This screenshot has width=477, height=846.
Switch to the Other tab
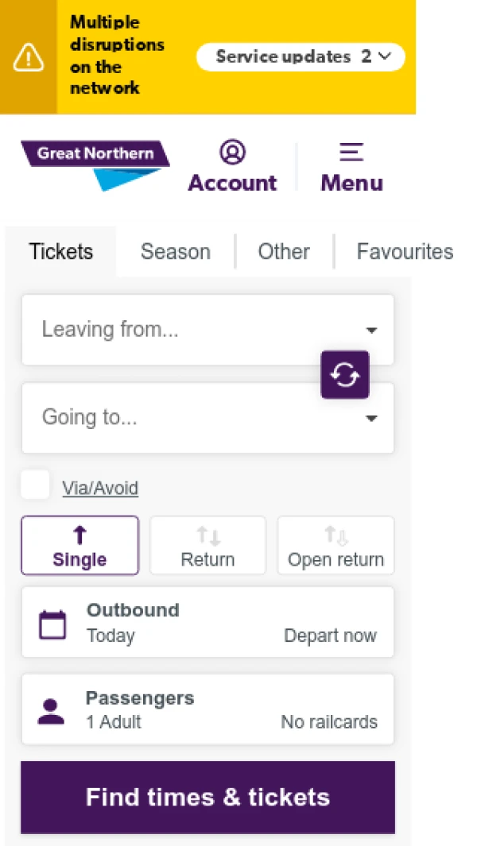pos(284,252)
